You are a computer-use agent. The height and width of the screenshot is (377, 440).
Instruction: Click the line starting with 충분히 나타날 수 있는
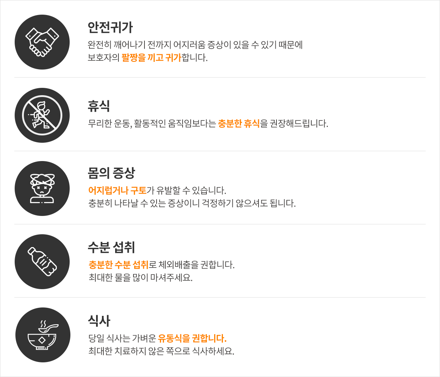[192, 203]
